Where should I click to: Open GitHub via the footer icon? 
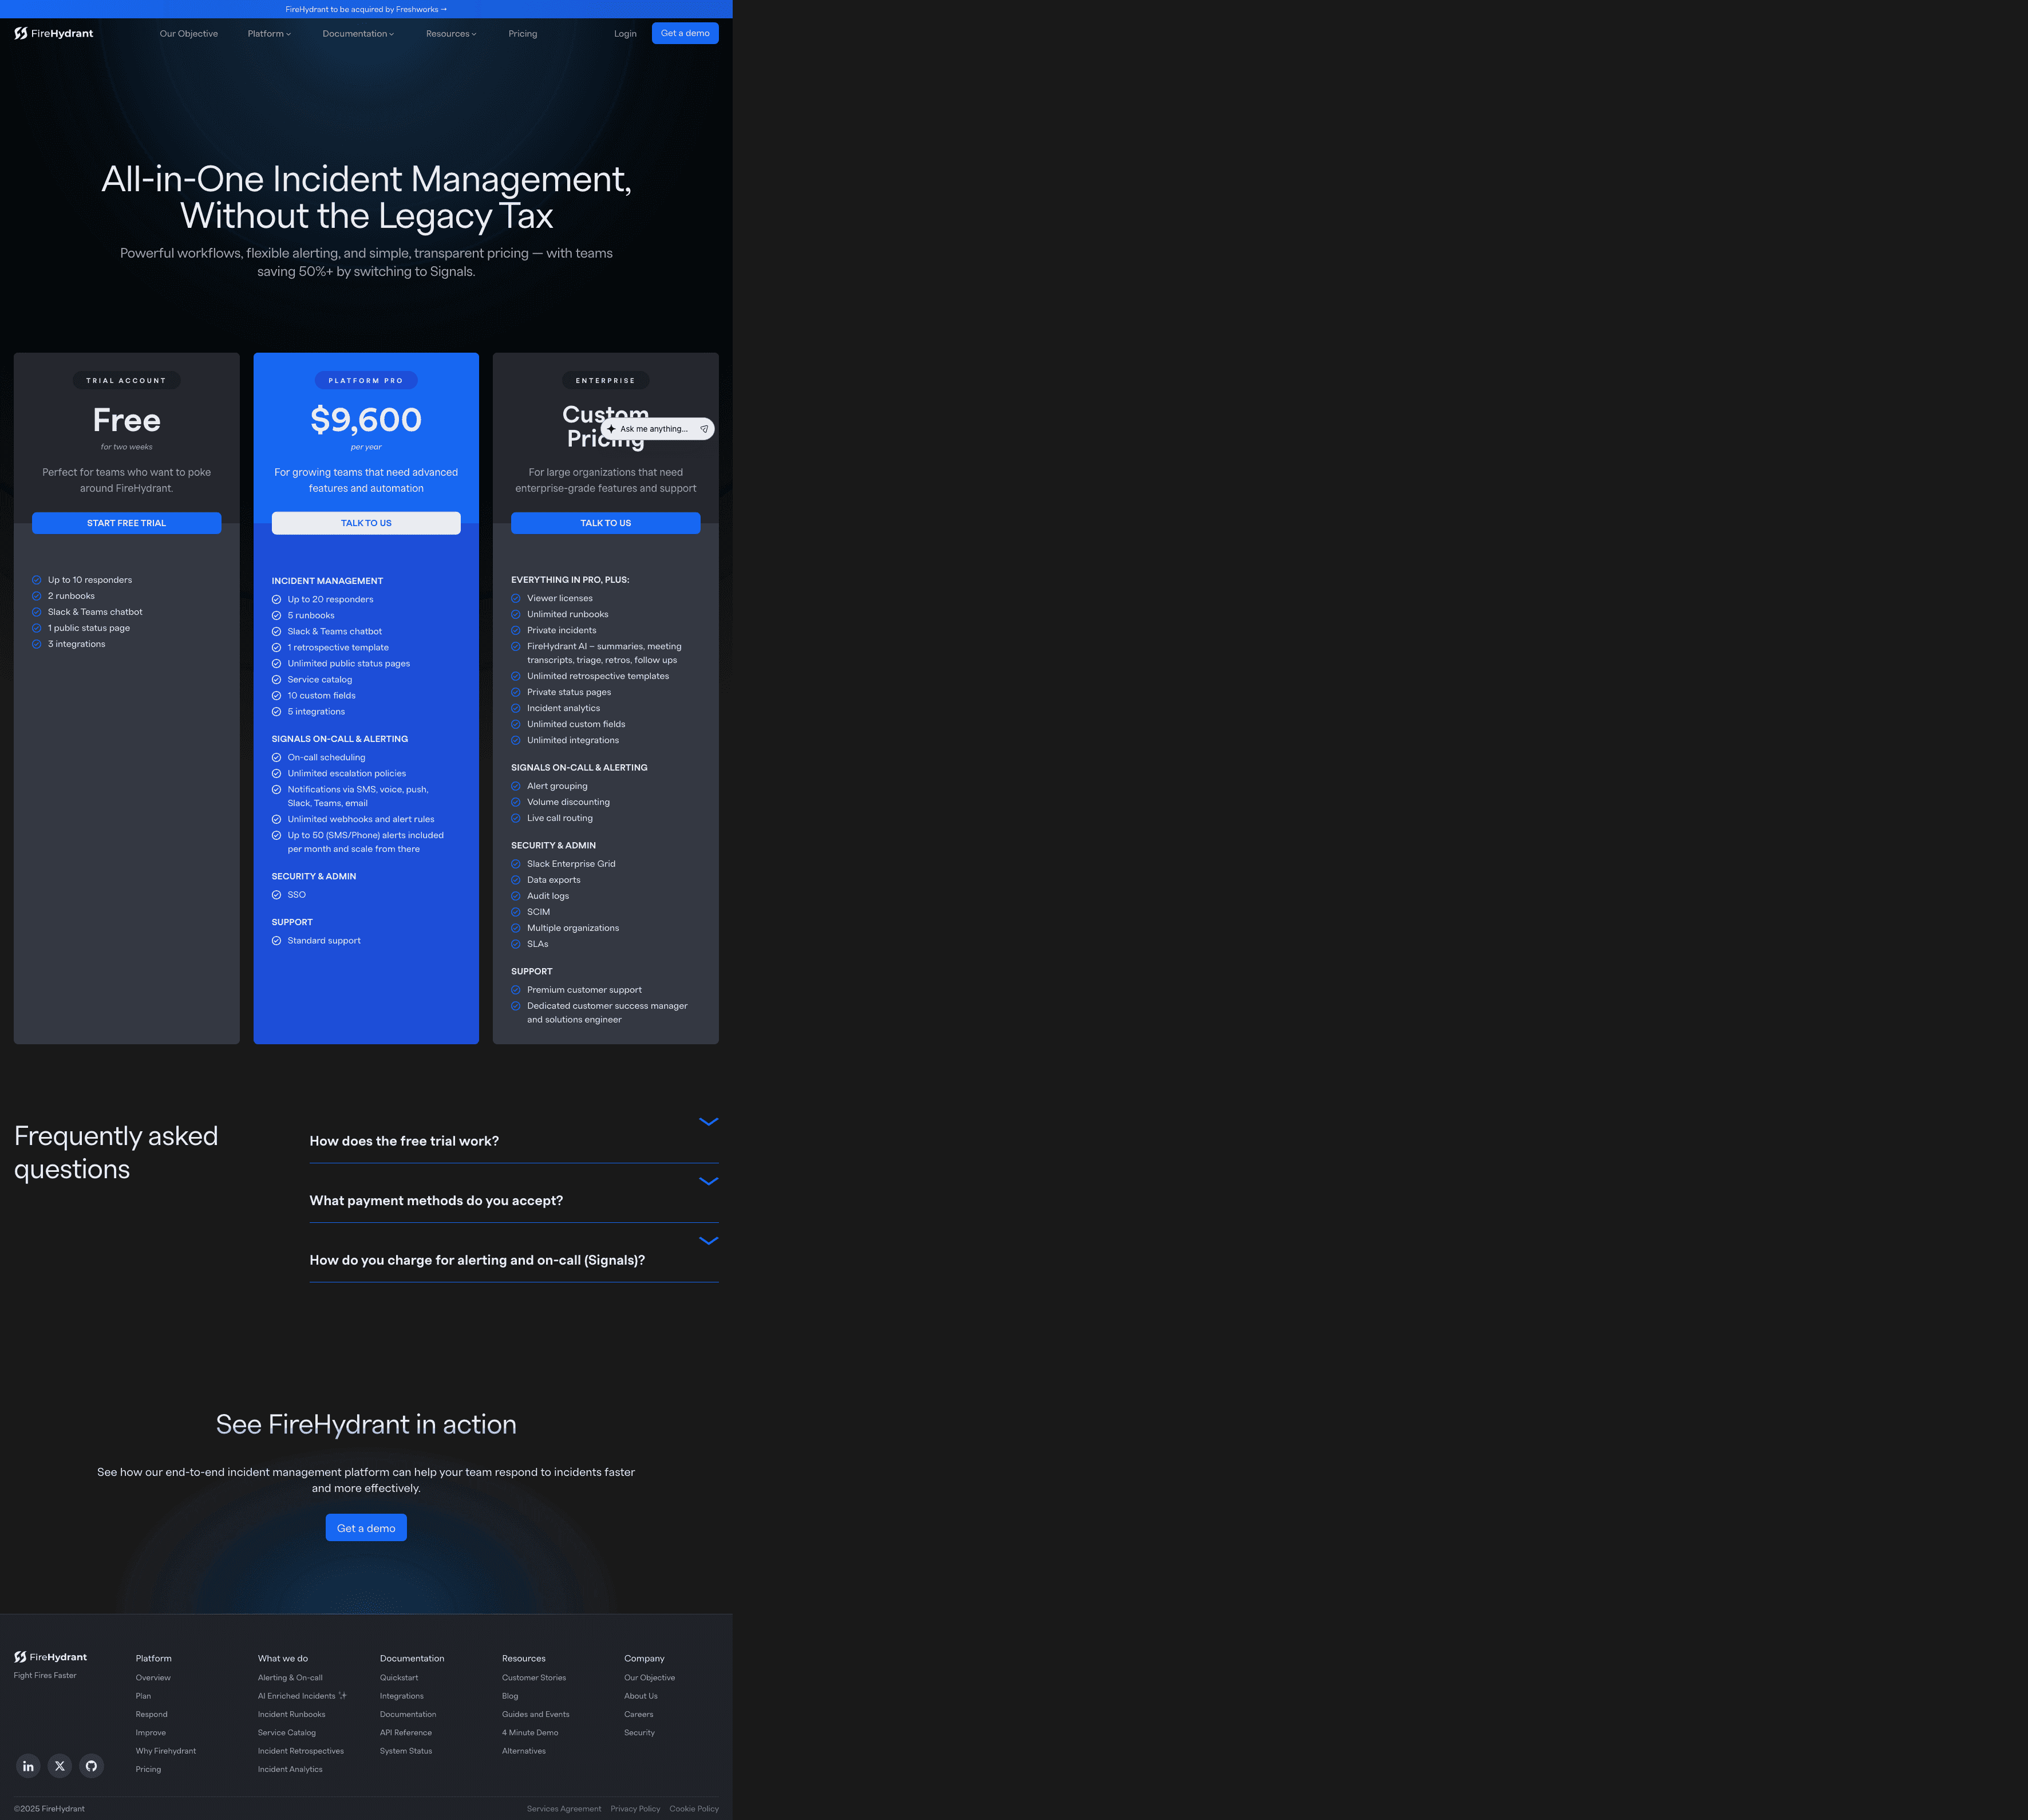click(x=91, y=1766)
